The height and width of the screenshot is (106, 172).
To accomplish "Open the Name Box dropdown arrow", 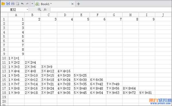I will point(27,9).
